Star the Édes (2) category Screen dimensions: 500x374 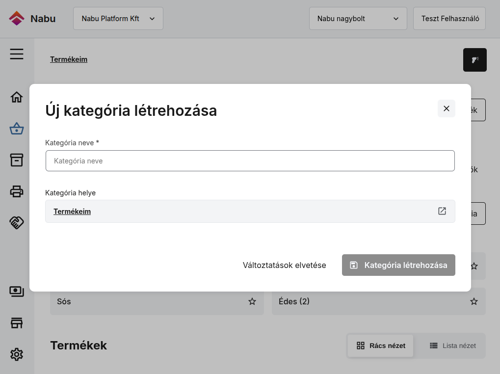coord(474,301)
